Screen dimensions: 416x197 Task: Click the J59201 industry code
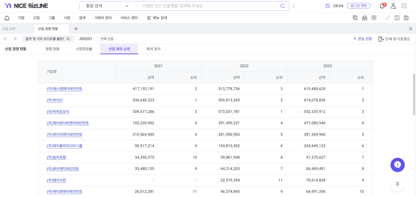[x=86, y=39]
